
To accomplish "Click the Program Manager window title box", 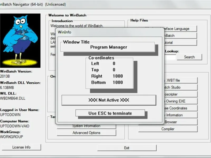I will pyautogui.click(x=108, y=47).
